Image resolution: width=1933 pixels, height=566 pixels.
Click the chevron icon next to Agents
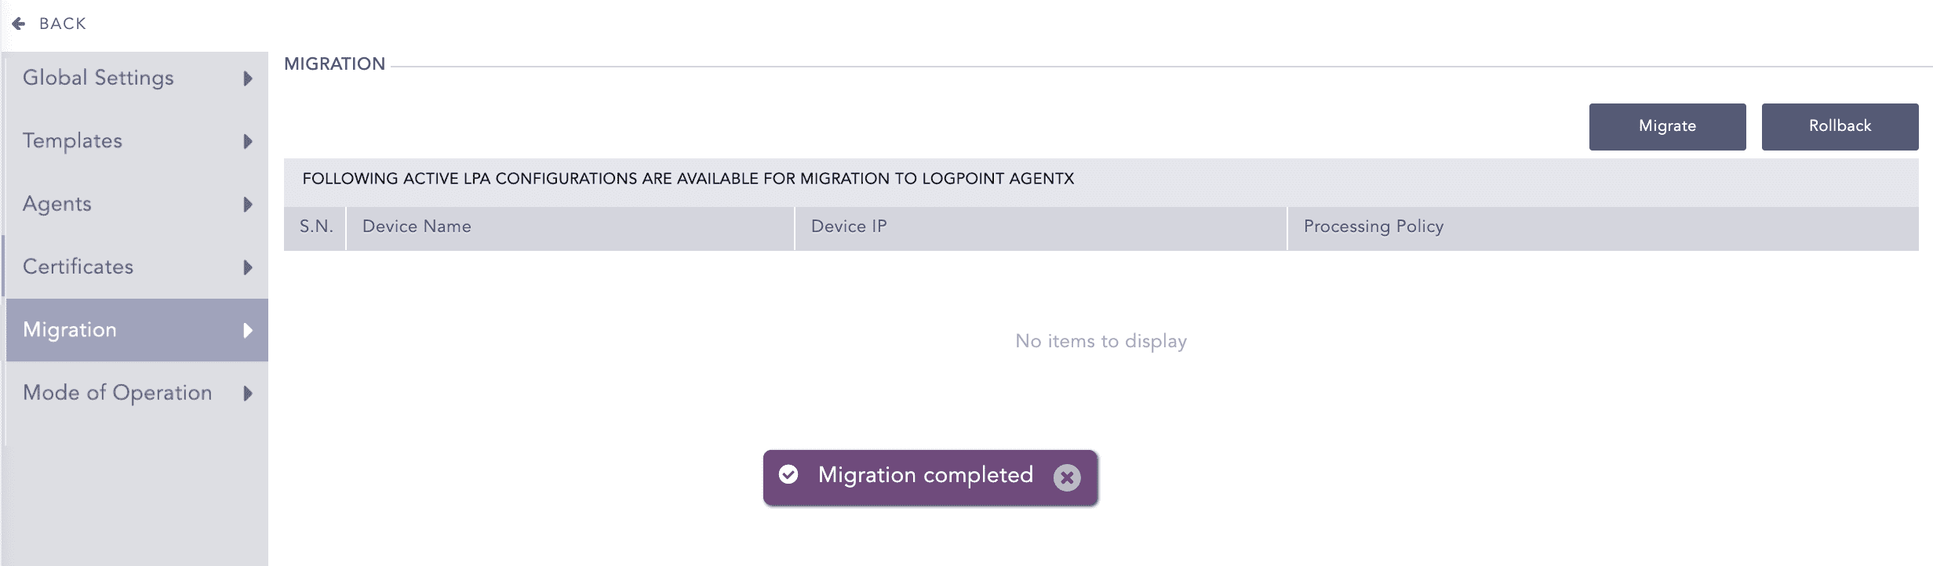(x=247, y=204)
